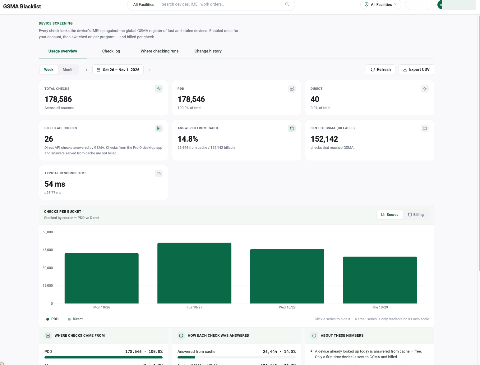Click the PDD progress bar under Where Checks Came From

click(x=104, y=358)
